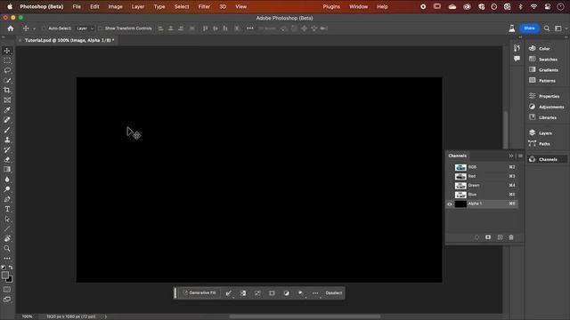Select the Move tool in the toolbar
Screen dimensions: 570x320
(x=7, y=51)
